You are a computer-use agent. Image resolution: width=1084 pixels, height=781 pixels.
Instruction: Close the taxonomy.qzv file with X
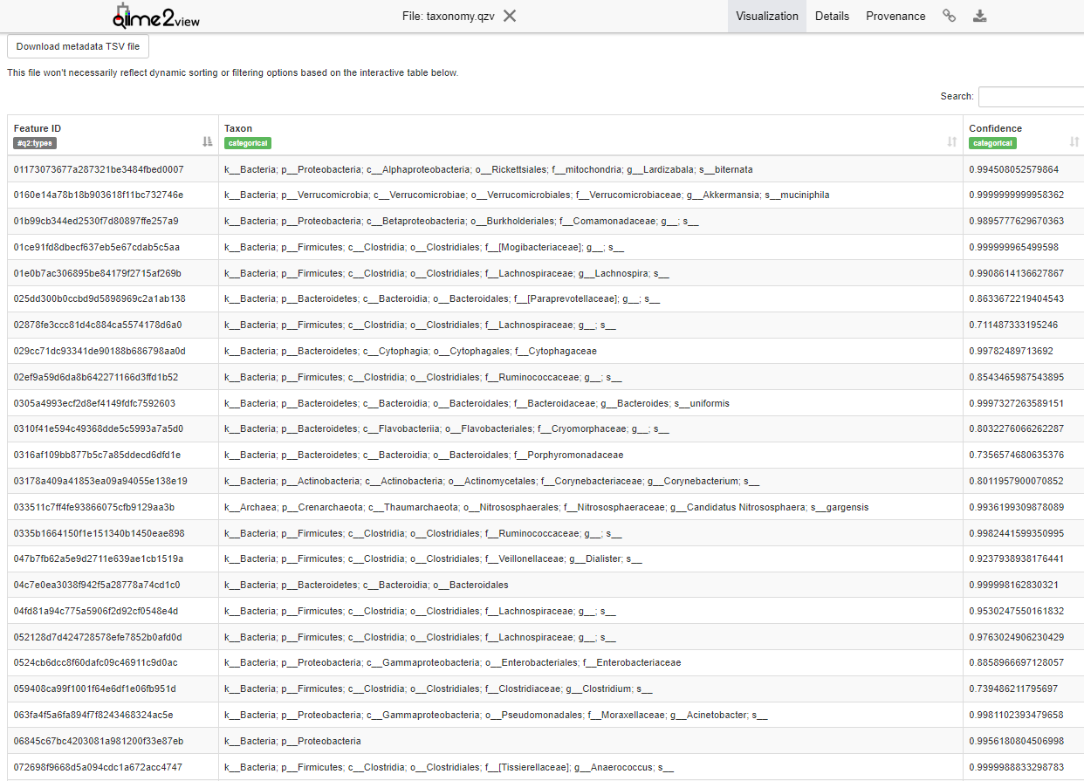coord(510,16)
